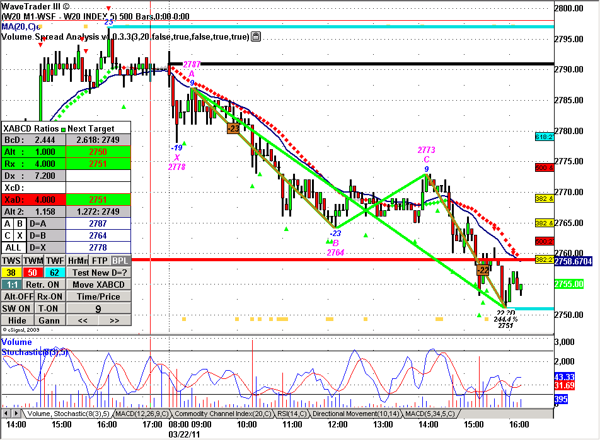Click the 2778 value cell
The image size is (600, 440).
(x=98, y=247)
